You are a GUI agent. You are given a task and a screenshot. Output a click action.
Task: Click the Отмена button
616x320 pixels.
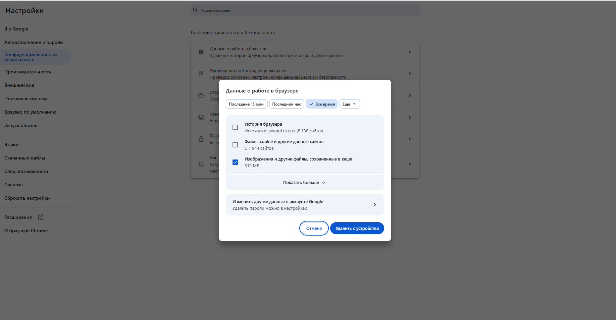314,228
